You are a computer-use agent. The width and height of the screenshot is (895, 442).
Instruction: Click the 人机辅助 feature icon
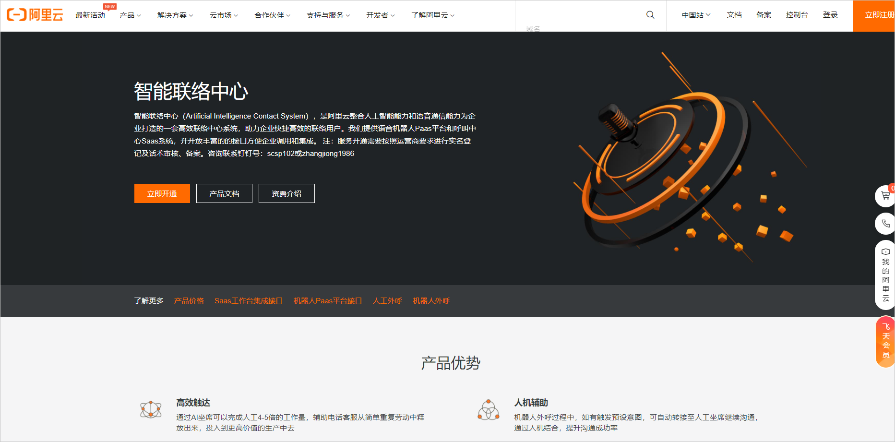click(489, 410)
